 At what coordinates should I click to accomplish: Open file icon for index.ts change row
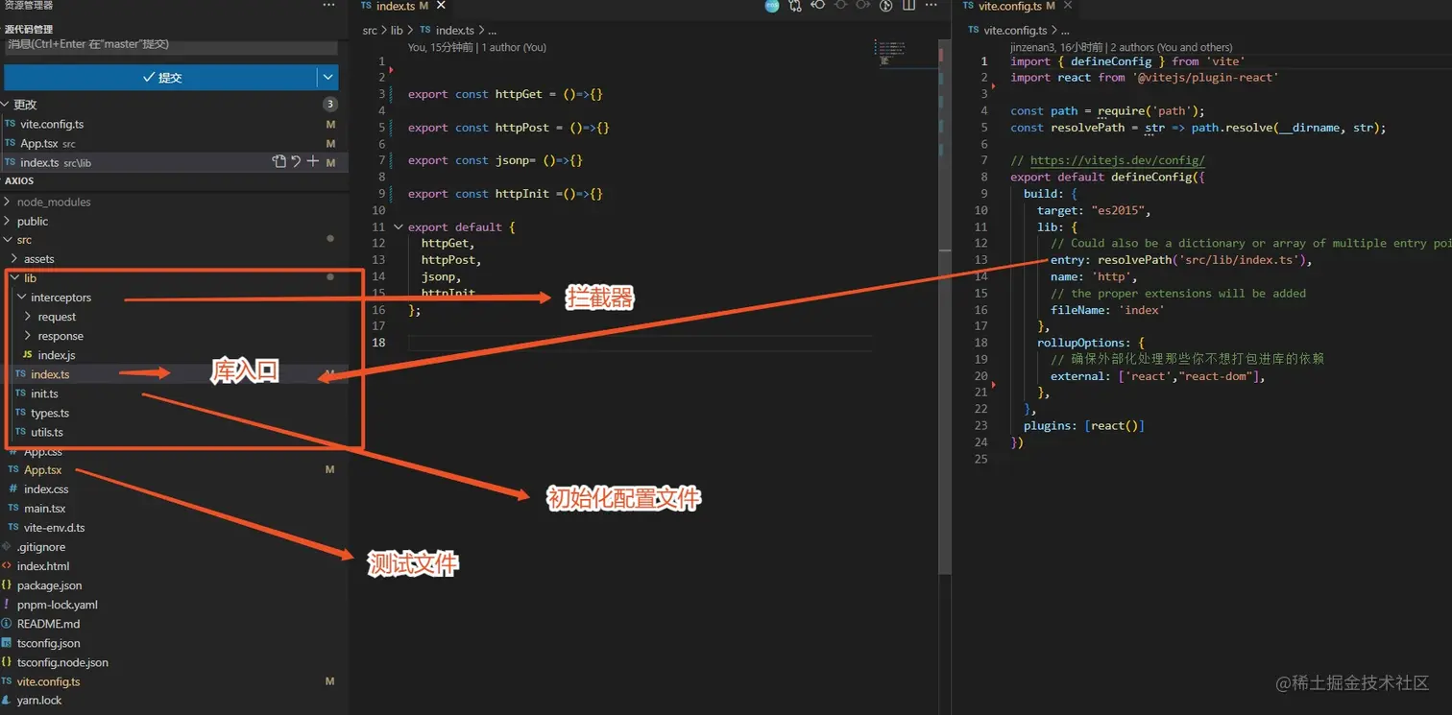pyautogui.click(x=278, y=162)
